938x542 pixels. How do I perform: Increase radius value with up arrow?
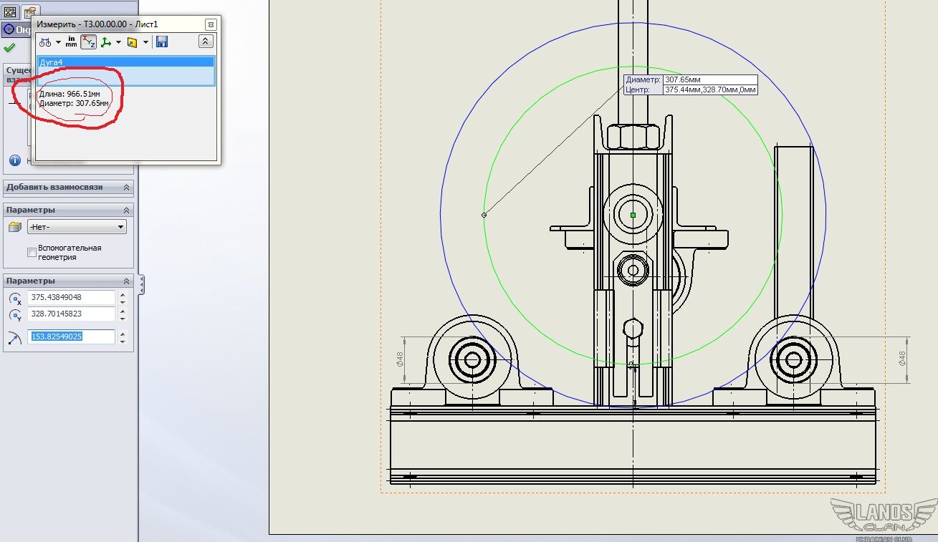click(x=123, y=333)
